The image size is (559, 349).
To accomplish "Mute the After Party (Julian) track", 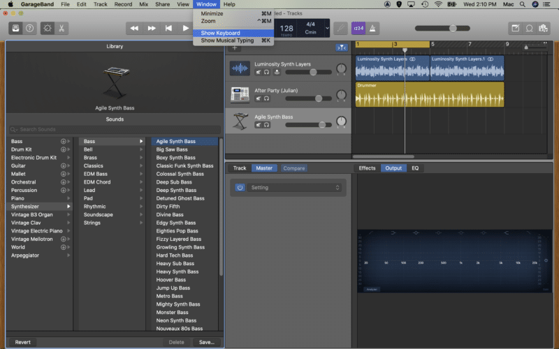I will [x=258, y=98].
